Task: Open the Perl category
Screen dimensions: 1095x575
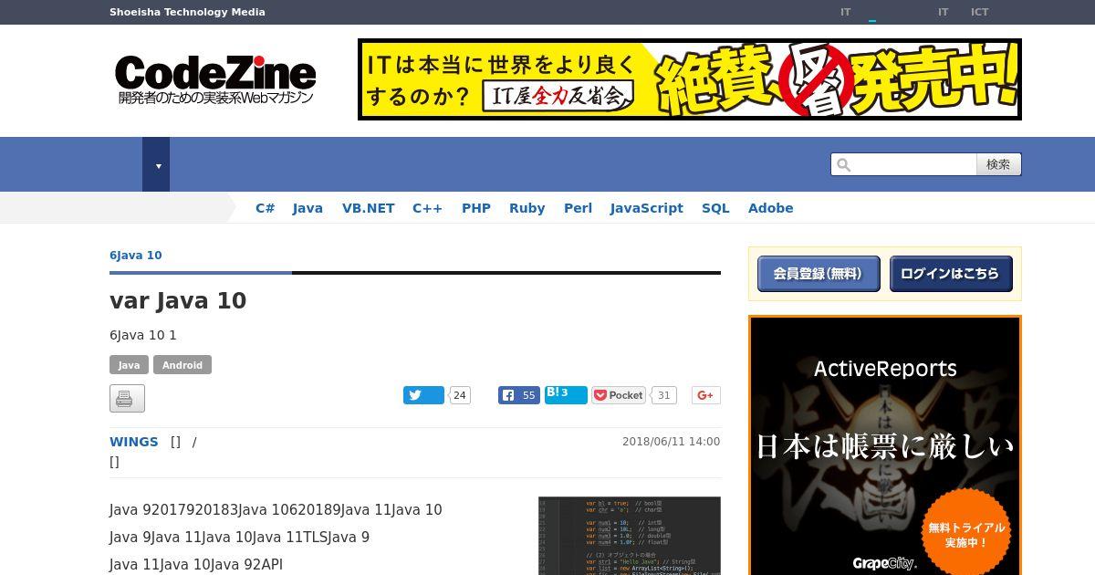Action: (578, 208)
